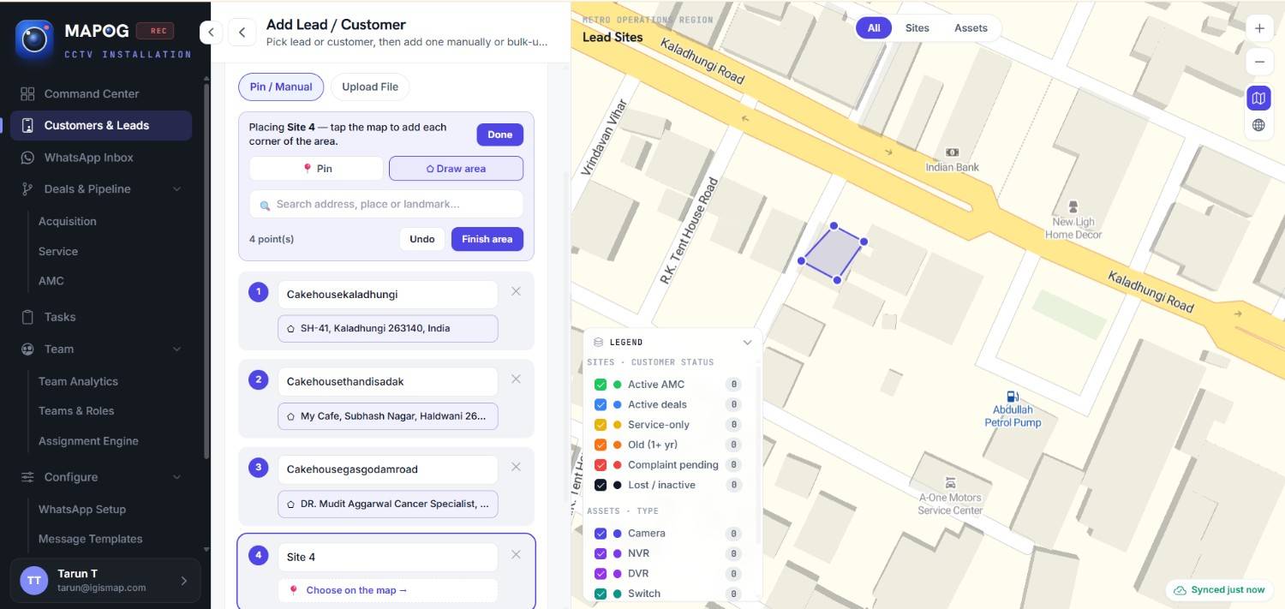
Task: Click the legend layers icon
Action: 598,342
